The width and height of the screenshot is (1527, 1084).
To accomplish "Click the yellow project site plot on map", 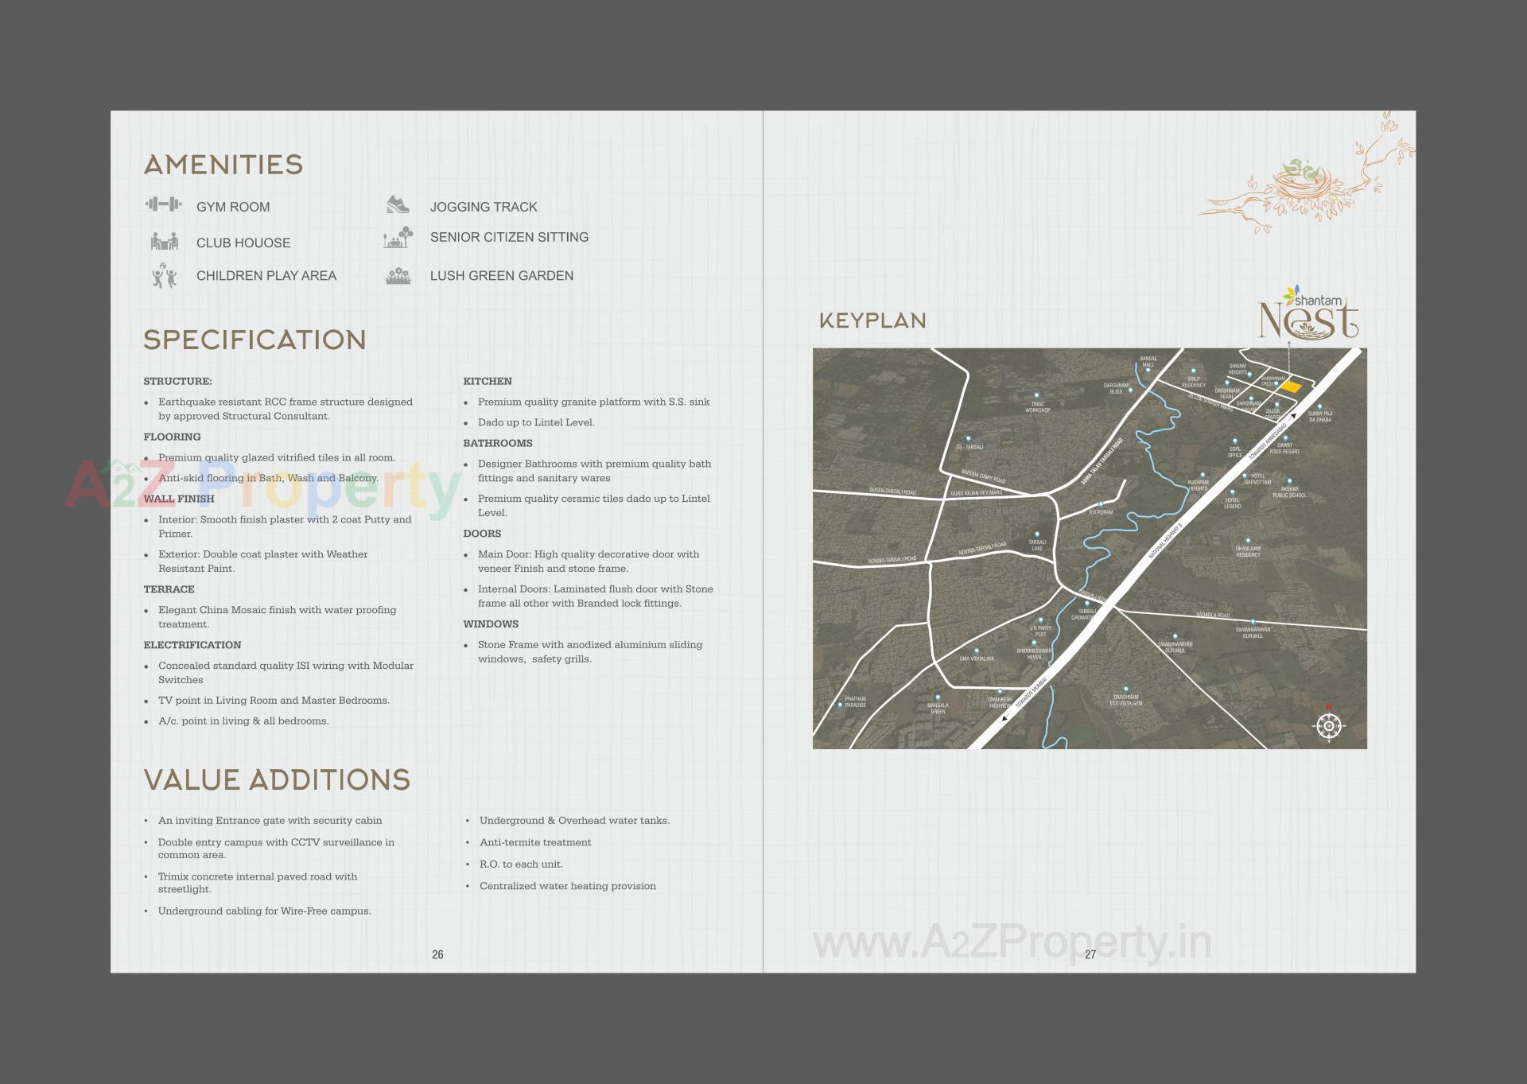I will coord(1290,387).
